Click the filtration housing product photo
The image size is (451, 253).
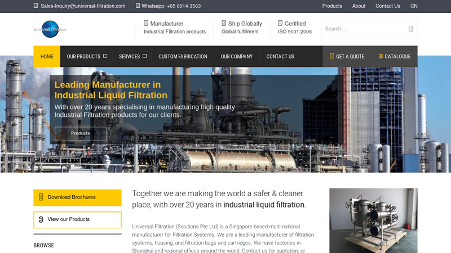tap(373, 220)
